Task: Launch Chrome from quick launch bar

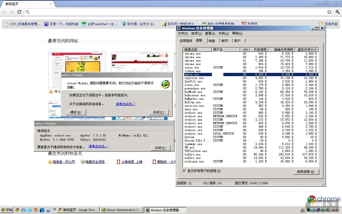Action: click(17, 210)
